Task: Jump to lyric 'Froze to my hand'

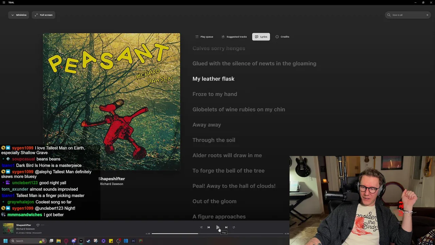Action: point(215,94)
